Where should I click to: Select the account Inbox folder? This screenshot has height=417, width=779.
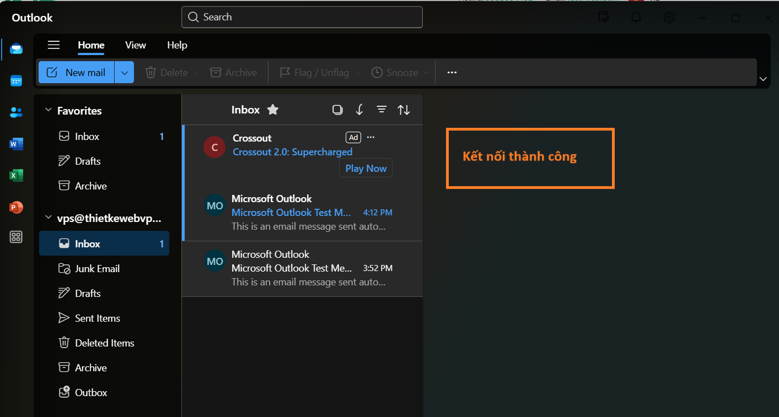click(x=104, y=243)
